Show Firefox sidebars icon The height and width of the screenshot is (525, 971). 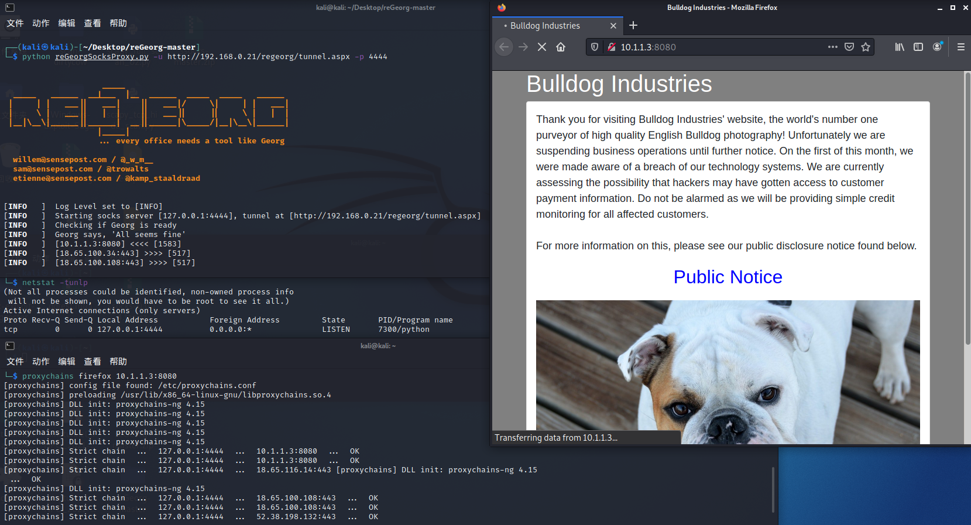pos(918,47)
